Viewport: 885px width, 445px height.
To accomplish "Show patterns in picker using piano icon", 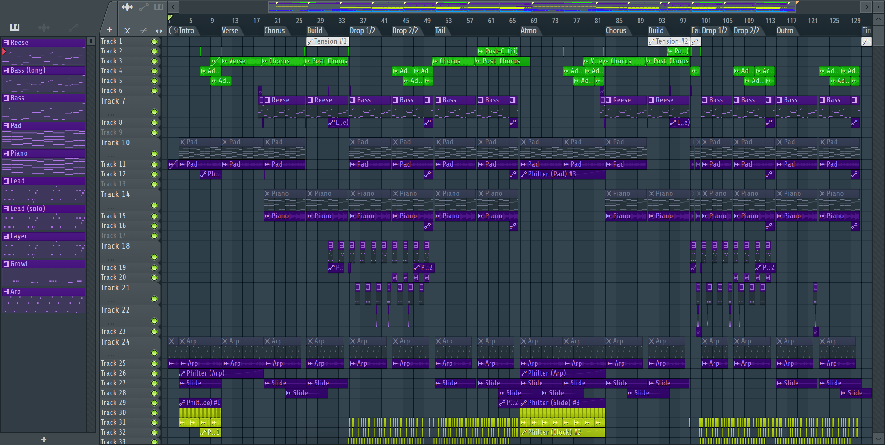I will 15,27.
